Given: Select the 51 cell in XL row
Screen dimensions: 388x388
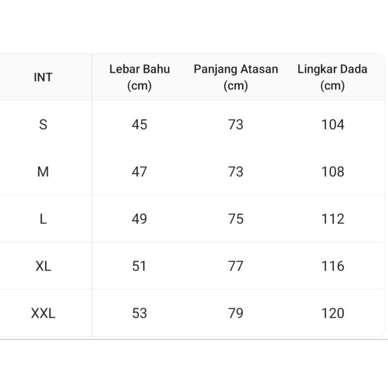Looking at the screenshot, I should [x=139, y=266].
